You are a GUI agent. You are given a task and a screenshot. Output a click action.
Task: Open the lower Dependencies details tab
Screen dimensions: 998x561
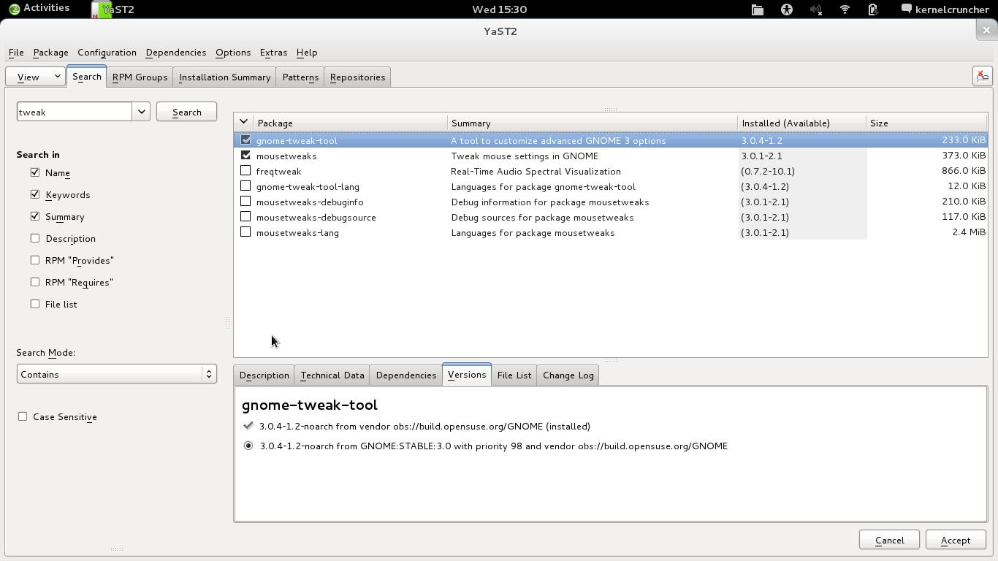[406, 375]
